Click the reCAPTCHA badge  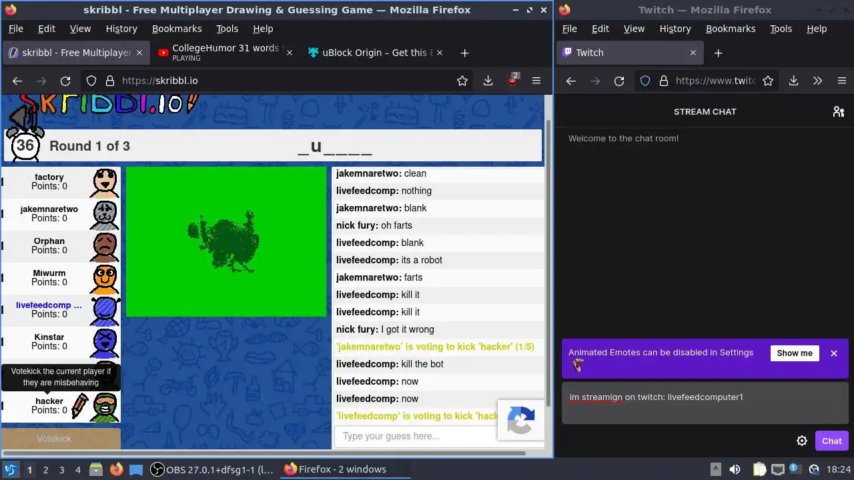[521, 420]
